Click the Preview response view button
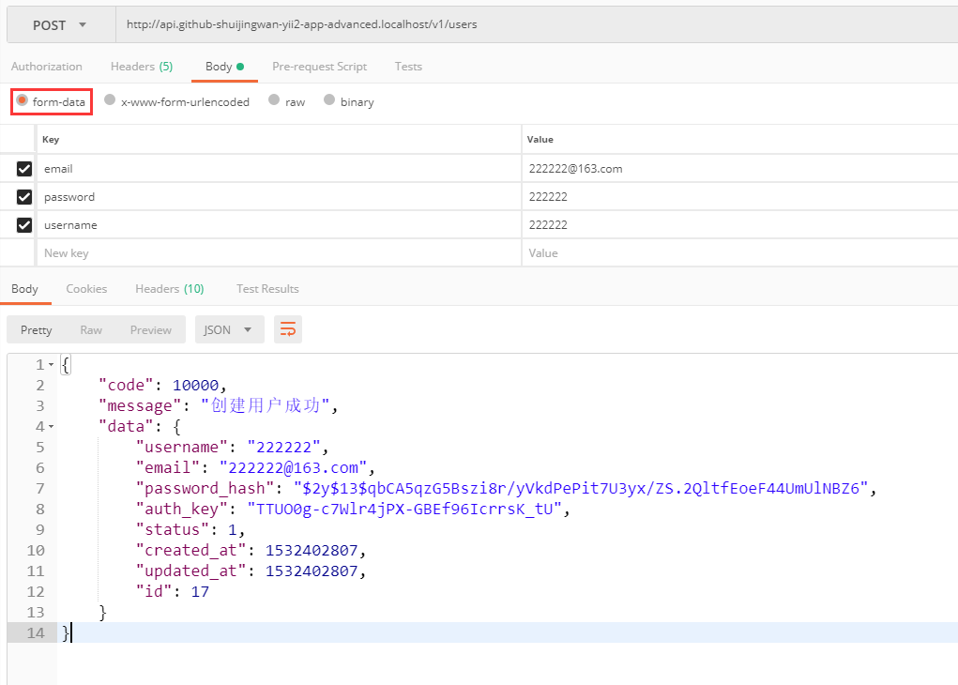This screenshot has height=685, width=958. (x=150, y=329)
